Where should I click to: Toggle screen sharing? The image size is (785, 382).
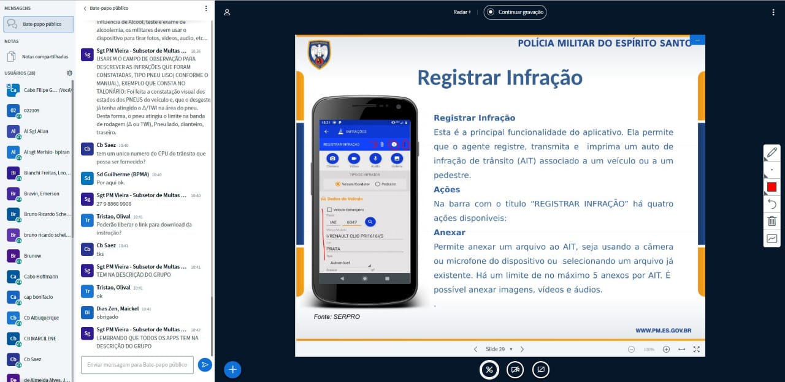pos(541,370)
